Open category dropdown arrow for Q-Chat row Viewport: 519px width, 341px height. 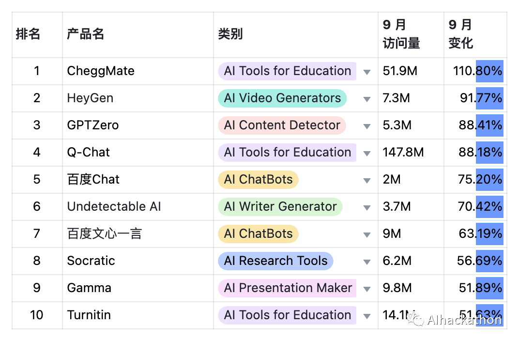(x=366, y=153)
